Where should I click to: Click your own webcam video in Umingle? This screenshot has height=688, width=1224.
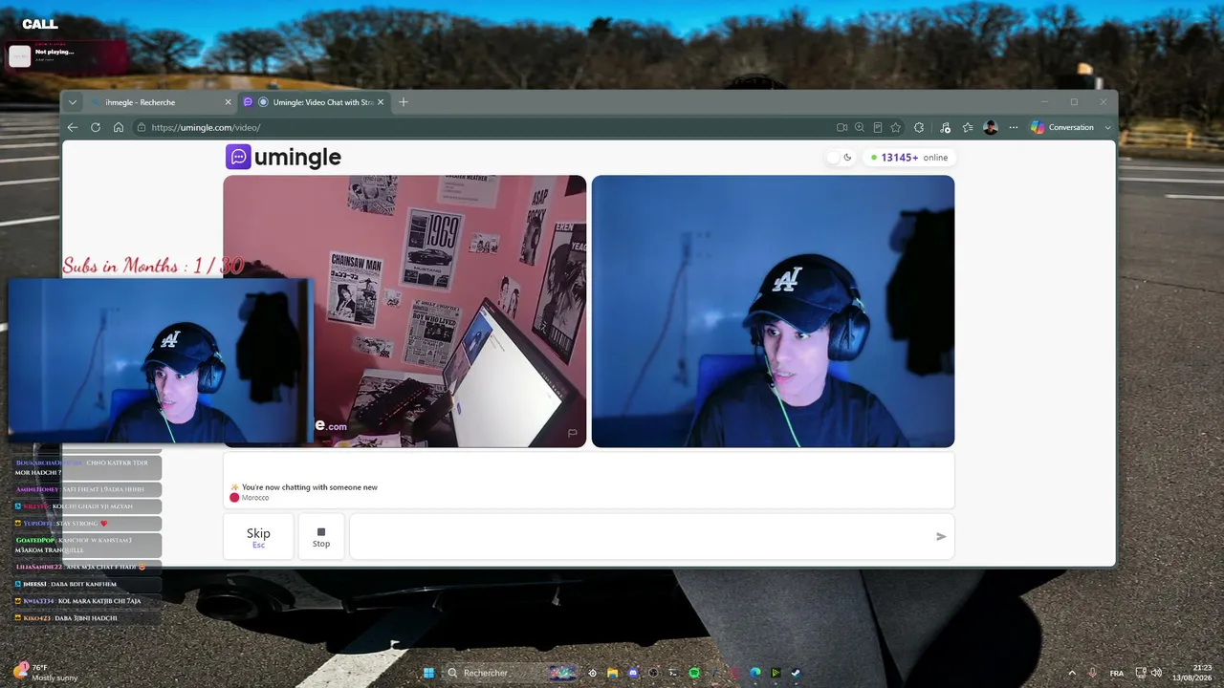click(773, 311)
